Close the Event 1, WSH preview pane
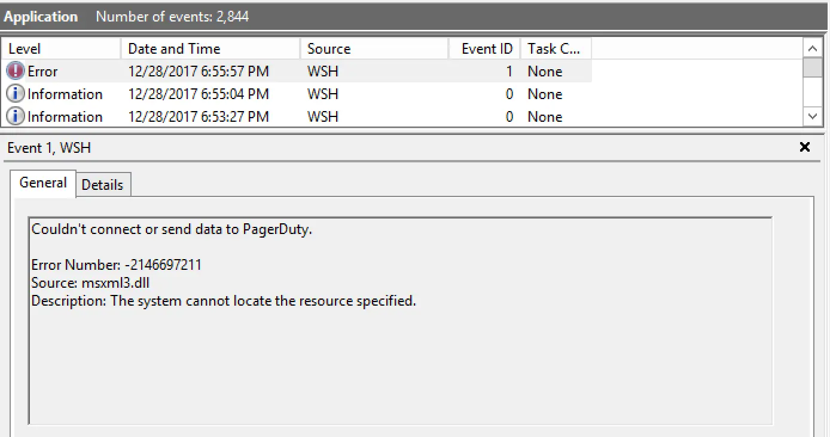Image resolution: width=830 pixels, height=437 pixels. tap(805, 147)
